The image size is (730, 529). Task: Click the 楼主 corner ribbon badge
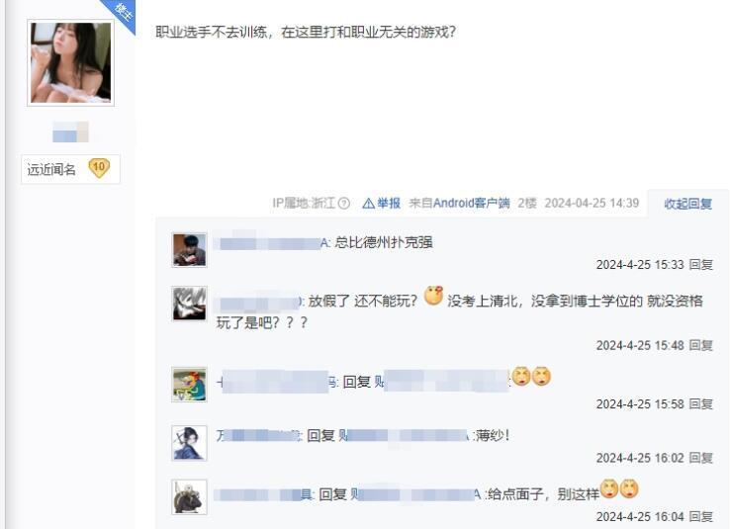click(123, 11)
